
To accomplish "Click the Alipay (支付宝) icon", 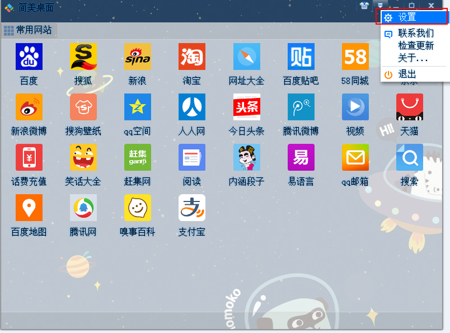I will (191, 208).
